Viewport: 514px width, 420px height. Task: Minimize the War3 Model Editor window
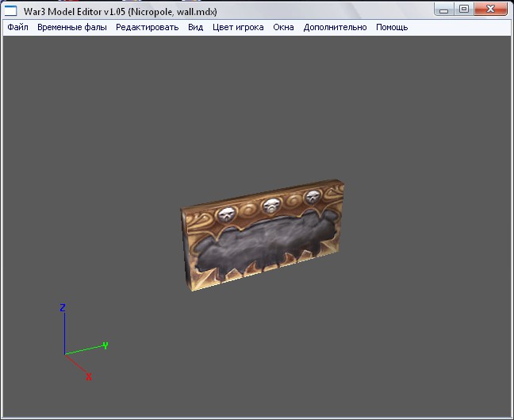click(444, 10)
